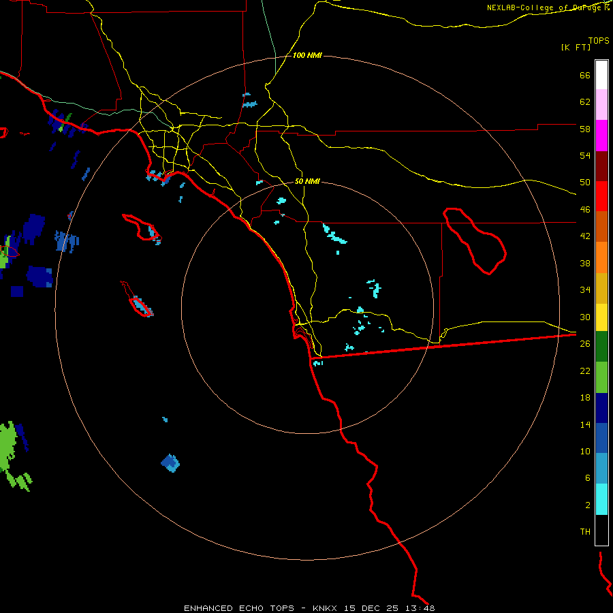Screen dimensions: 613x613
Task: Click the '26' legend value
Action: [x=585, y=344]
